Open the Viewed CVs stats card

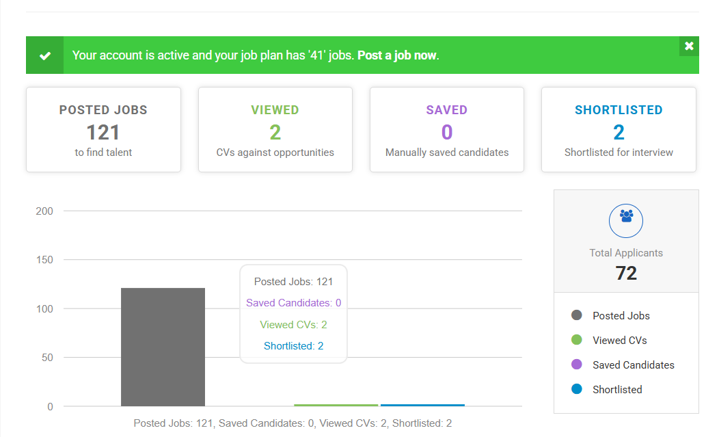click(275, 129)
